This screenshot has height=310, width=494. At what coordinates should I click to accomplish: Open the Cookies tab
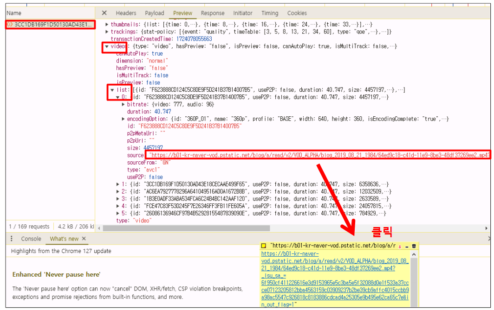pos(297,13)
